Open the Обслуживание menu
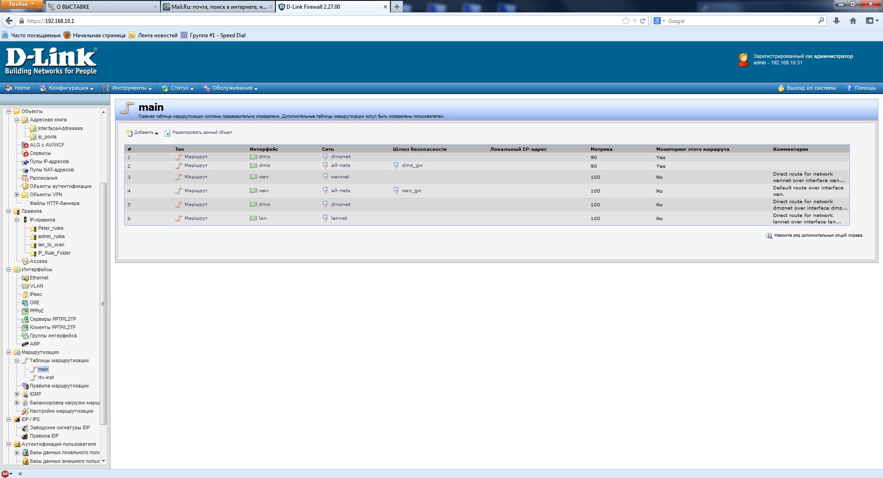This screenshot has width=883, height=478. point(230,88)
